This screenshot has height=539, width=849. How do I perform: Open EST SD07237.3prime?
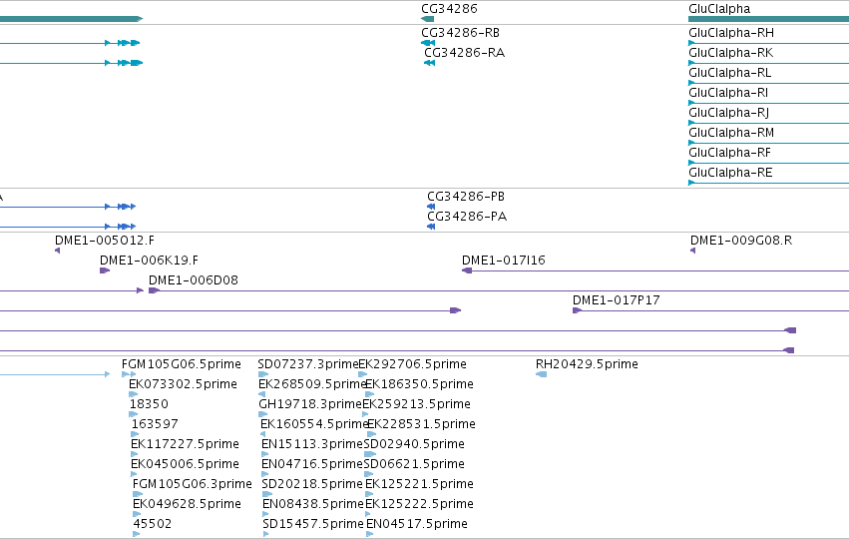point(308,364)
